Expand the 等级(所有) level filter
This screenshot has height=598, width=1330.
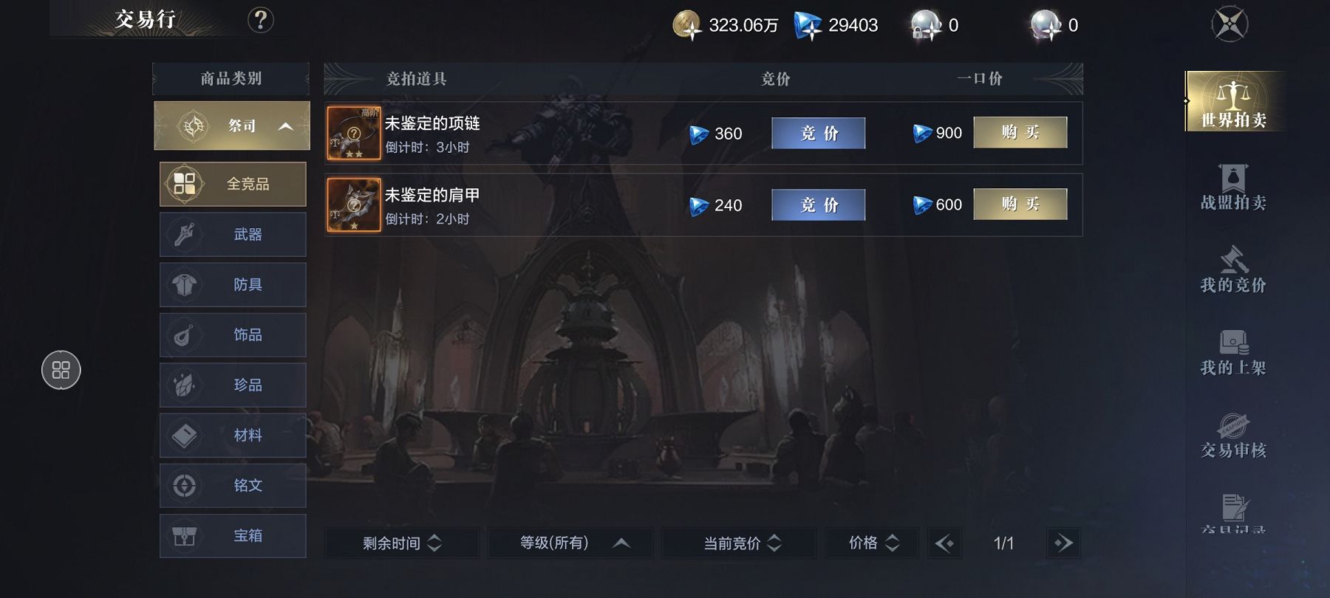570,543
